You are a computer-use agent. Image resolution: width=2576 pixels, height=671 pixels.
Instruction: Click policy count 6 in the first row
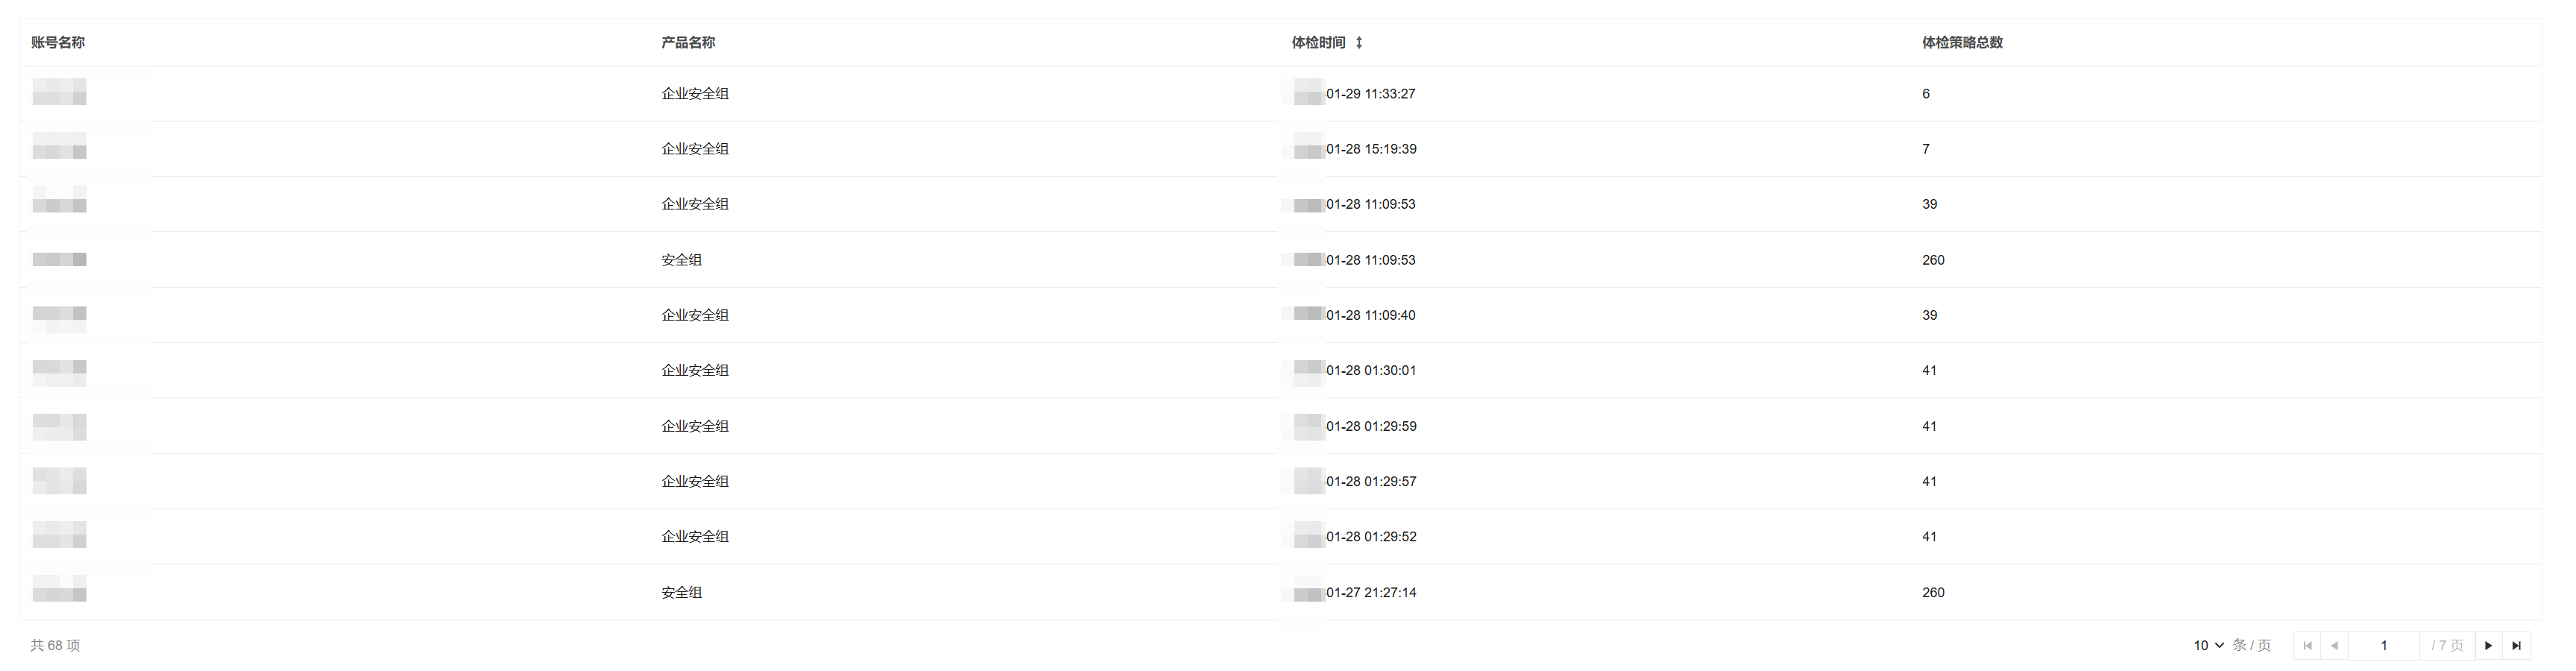coord(1926,94)
